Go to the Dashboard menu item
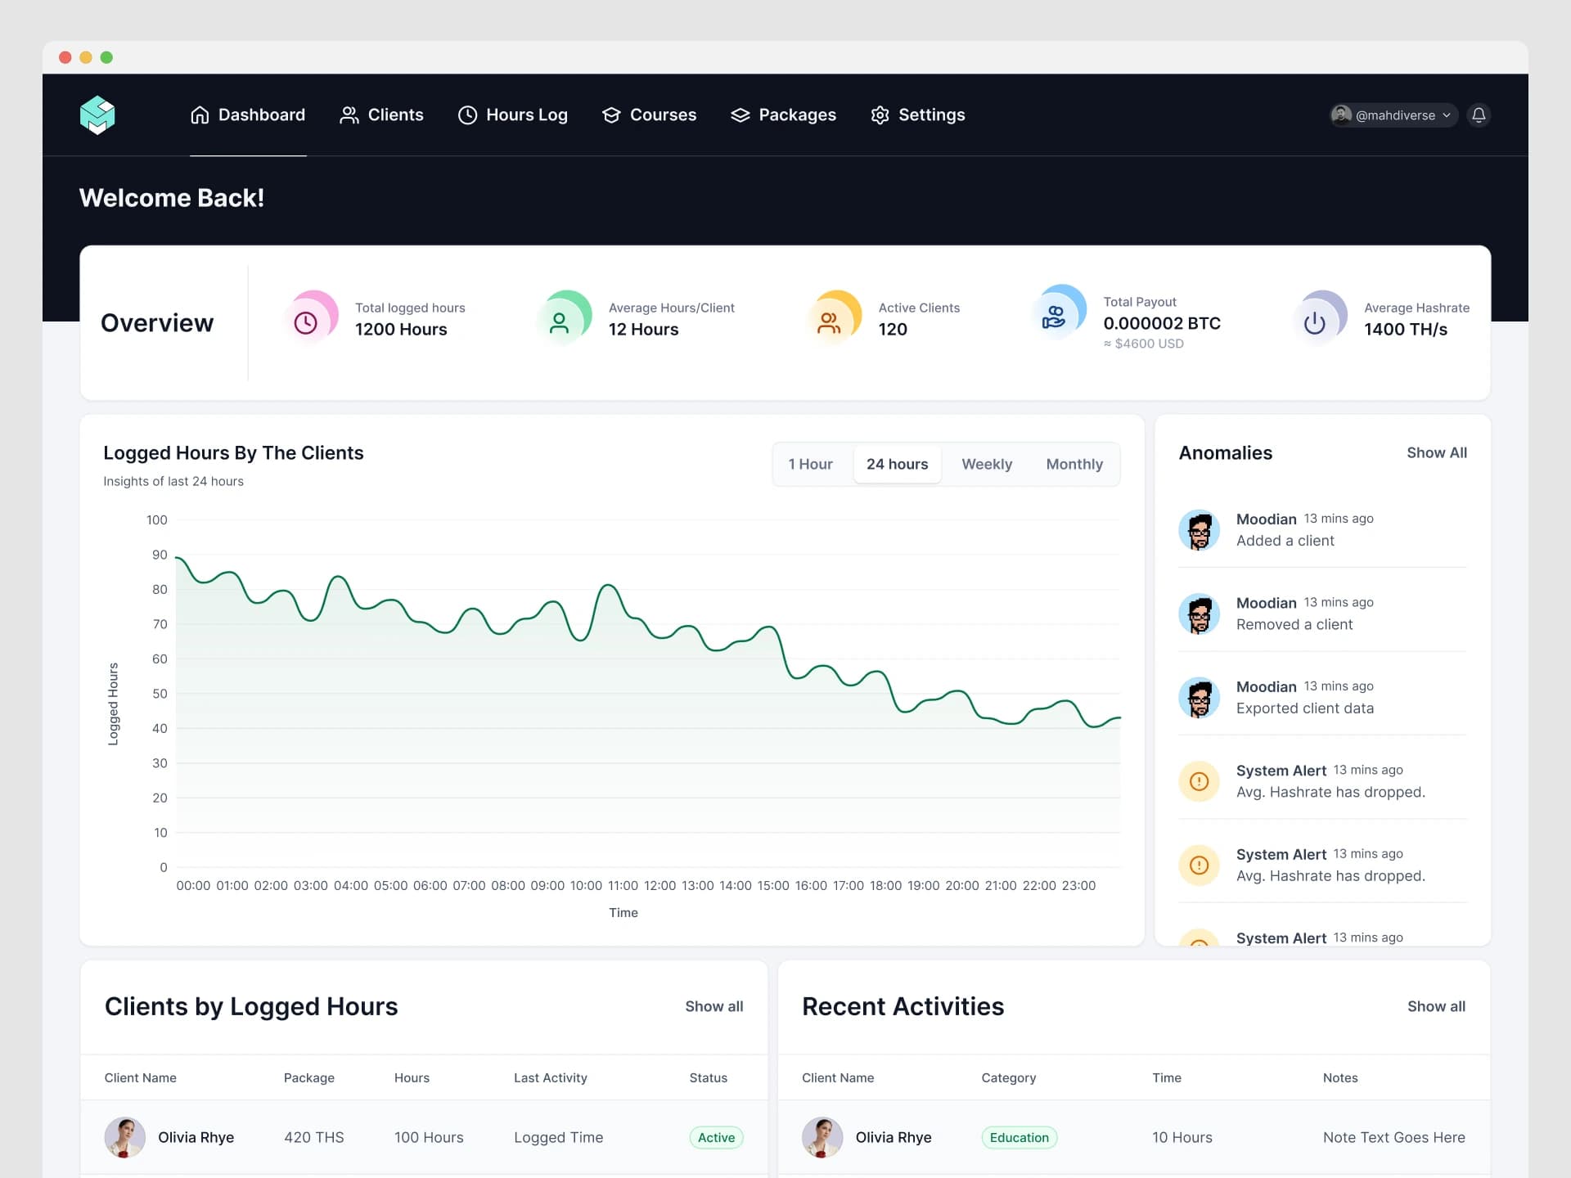 pyautogui.click(x=248, y=115)
